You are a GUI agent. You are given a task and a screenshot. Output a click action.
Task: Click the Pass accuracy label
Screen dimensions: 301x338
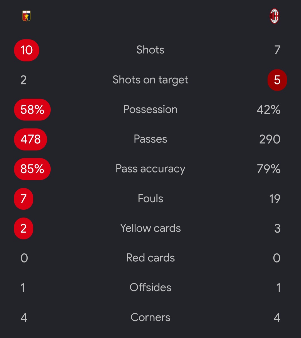pos(151,169)
